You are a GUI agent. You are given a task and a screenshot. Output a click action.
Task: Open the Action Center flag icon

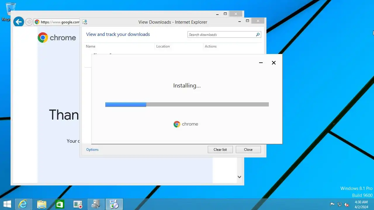332,204
